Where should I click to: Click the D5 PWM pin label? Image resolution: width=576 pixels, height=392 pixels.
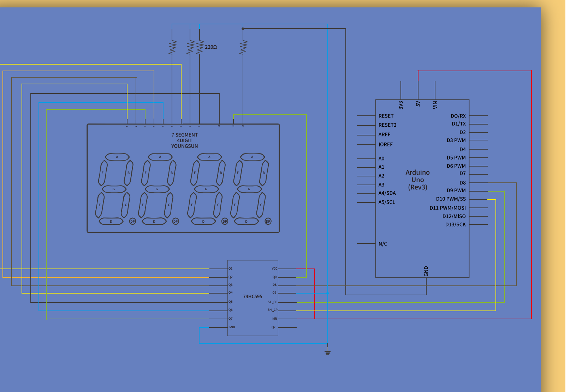click(x=456, y=158)
